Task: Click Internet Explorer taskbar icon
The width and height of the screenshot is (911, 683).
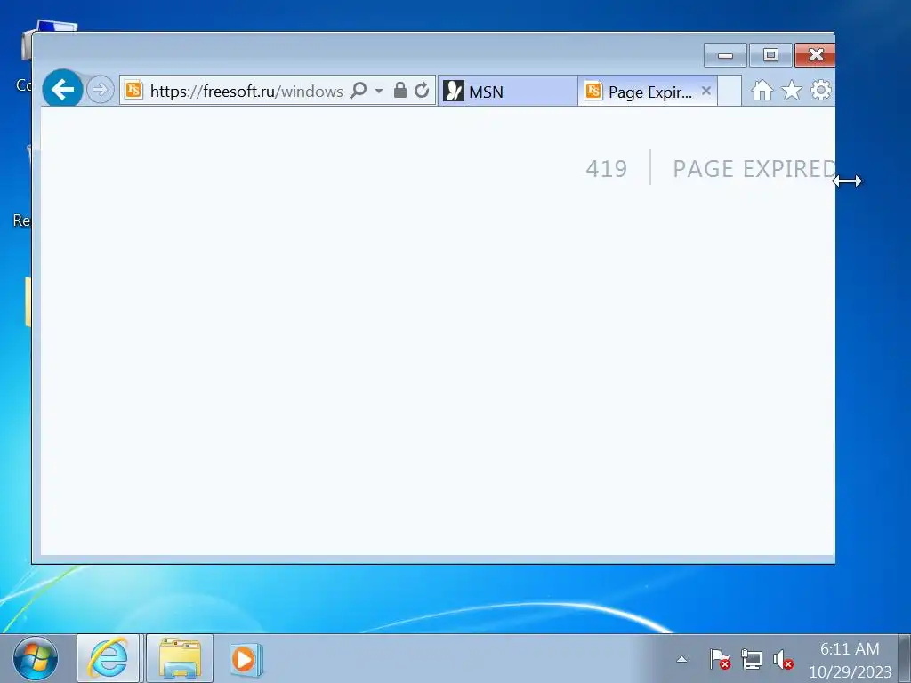Action: point(108,659)
